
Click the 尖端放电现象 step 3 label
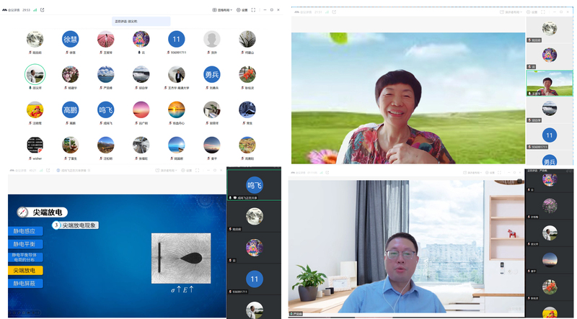point(75,225)
